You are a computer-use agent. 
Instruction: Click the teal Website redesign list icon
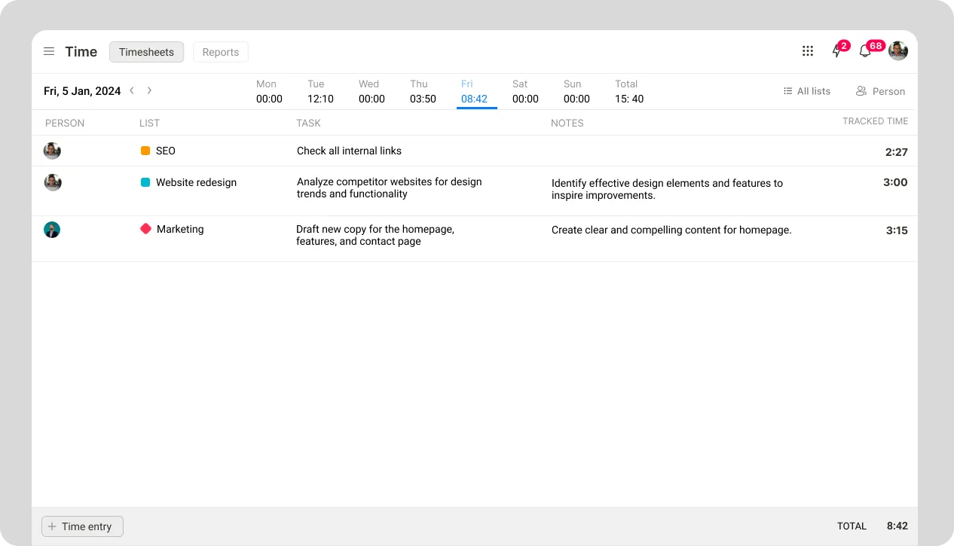click(x=145, y=182)
